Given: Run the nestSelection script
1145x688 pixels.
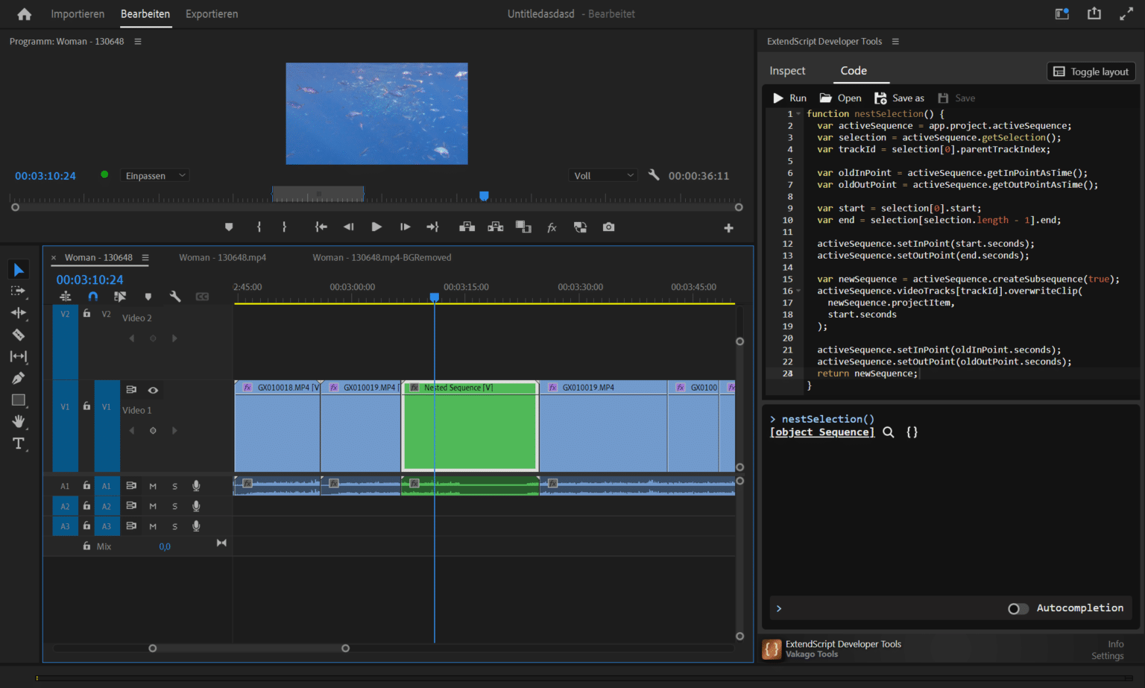Looking at the screenshot, I should click(789, 98).
